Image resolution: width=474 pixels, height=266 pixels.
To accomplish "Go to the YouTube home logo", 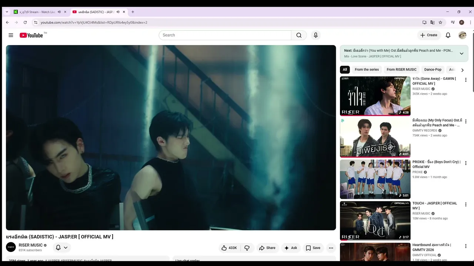I will tap(31, 35).
